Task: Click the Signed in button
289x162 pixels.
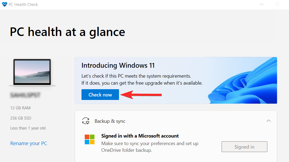Action: click(x=244, y=147)
